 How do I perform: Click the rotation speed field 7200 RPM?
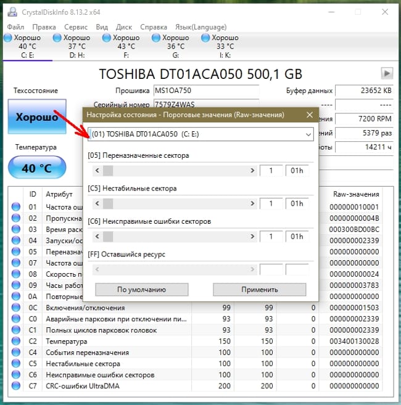pos(364,119)
